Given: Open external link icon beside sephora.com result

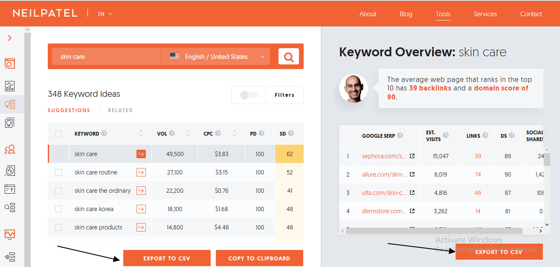Looking at the screenshot, I should 412,156.
